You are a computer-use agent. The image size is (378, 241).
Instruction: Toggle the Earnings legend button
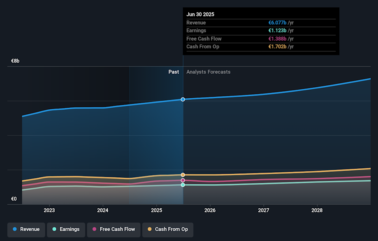pos(66,230)
